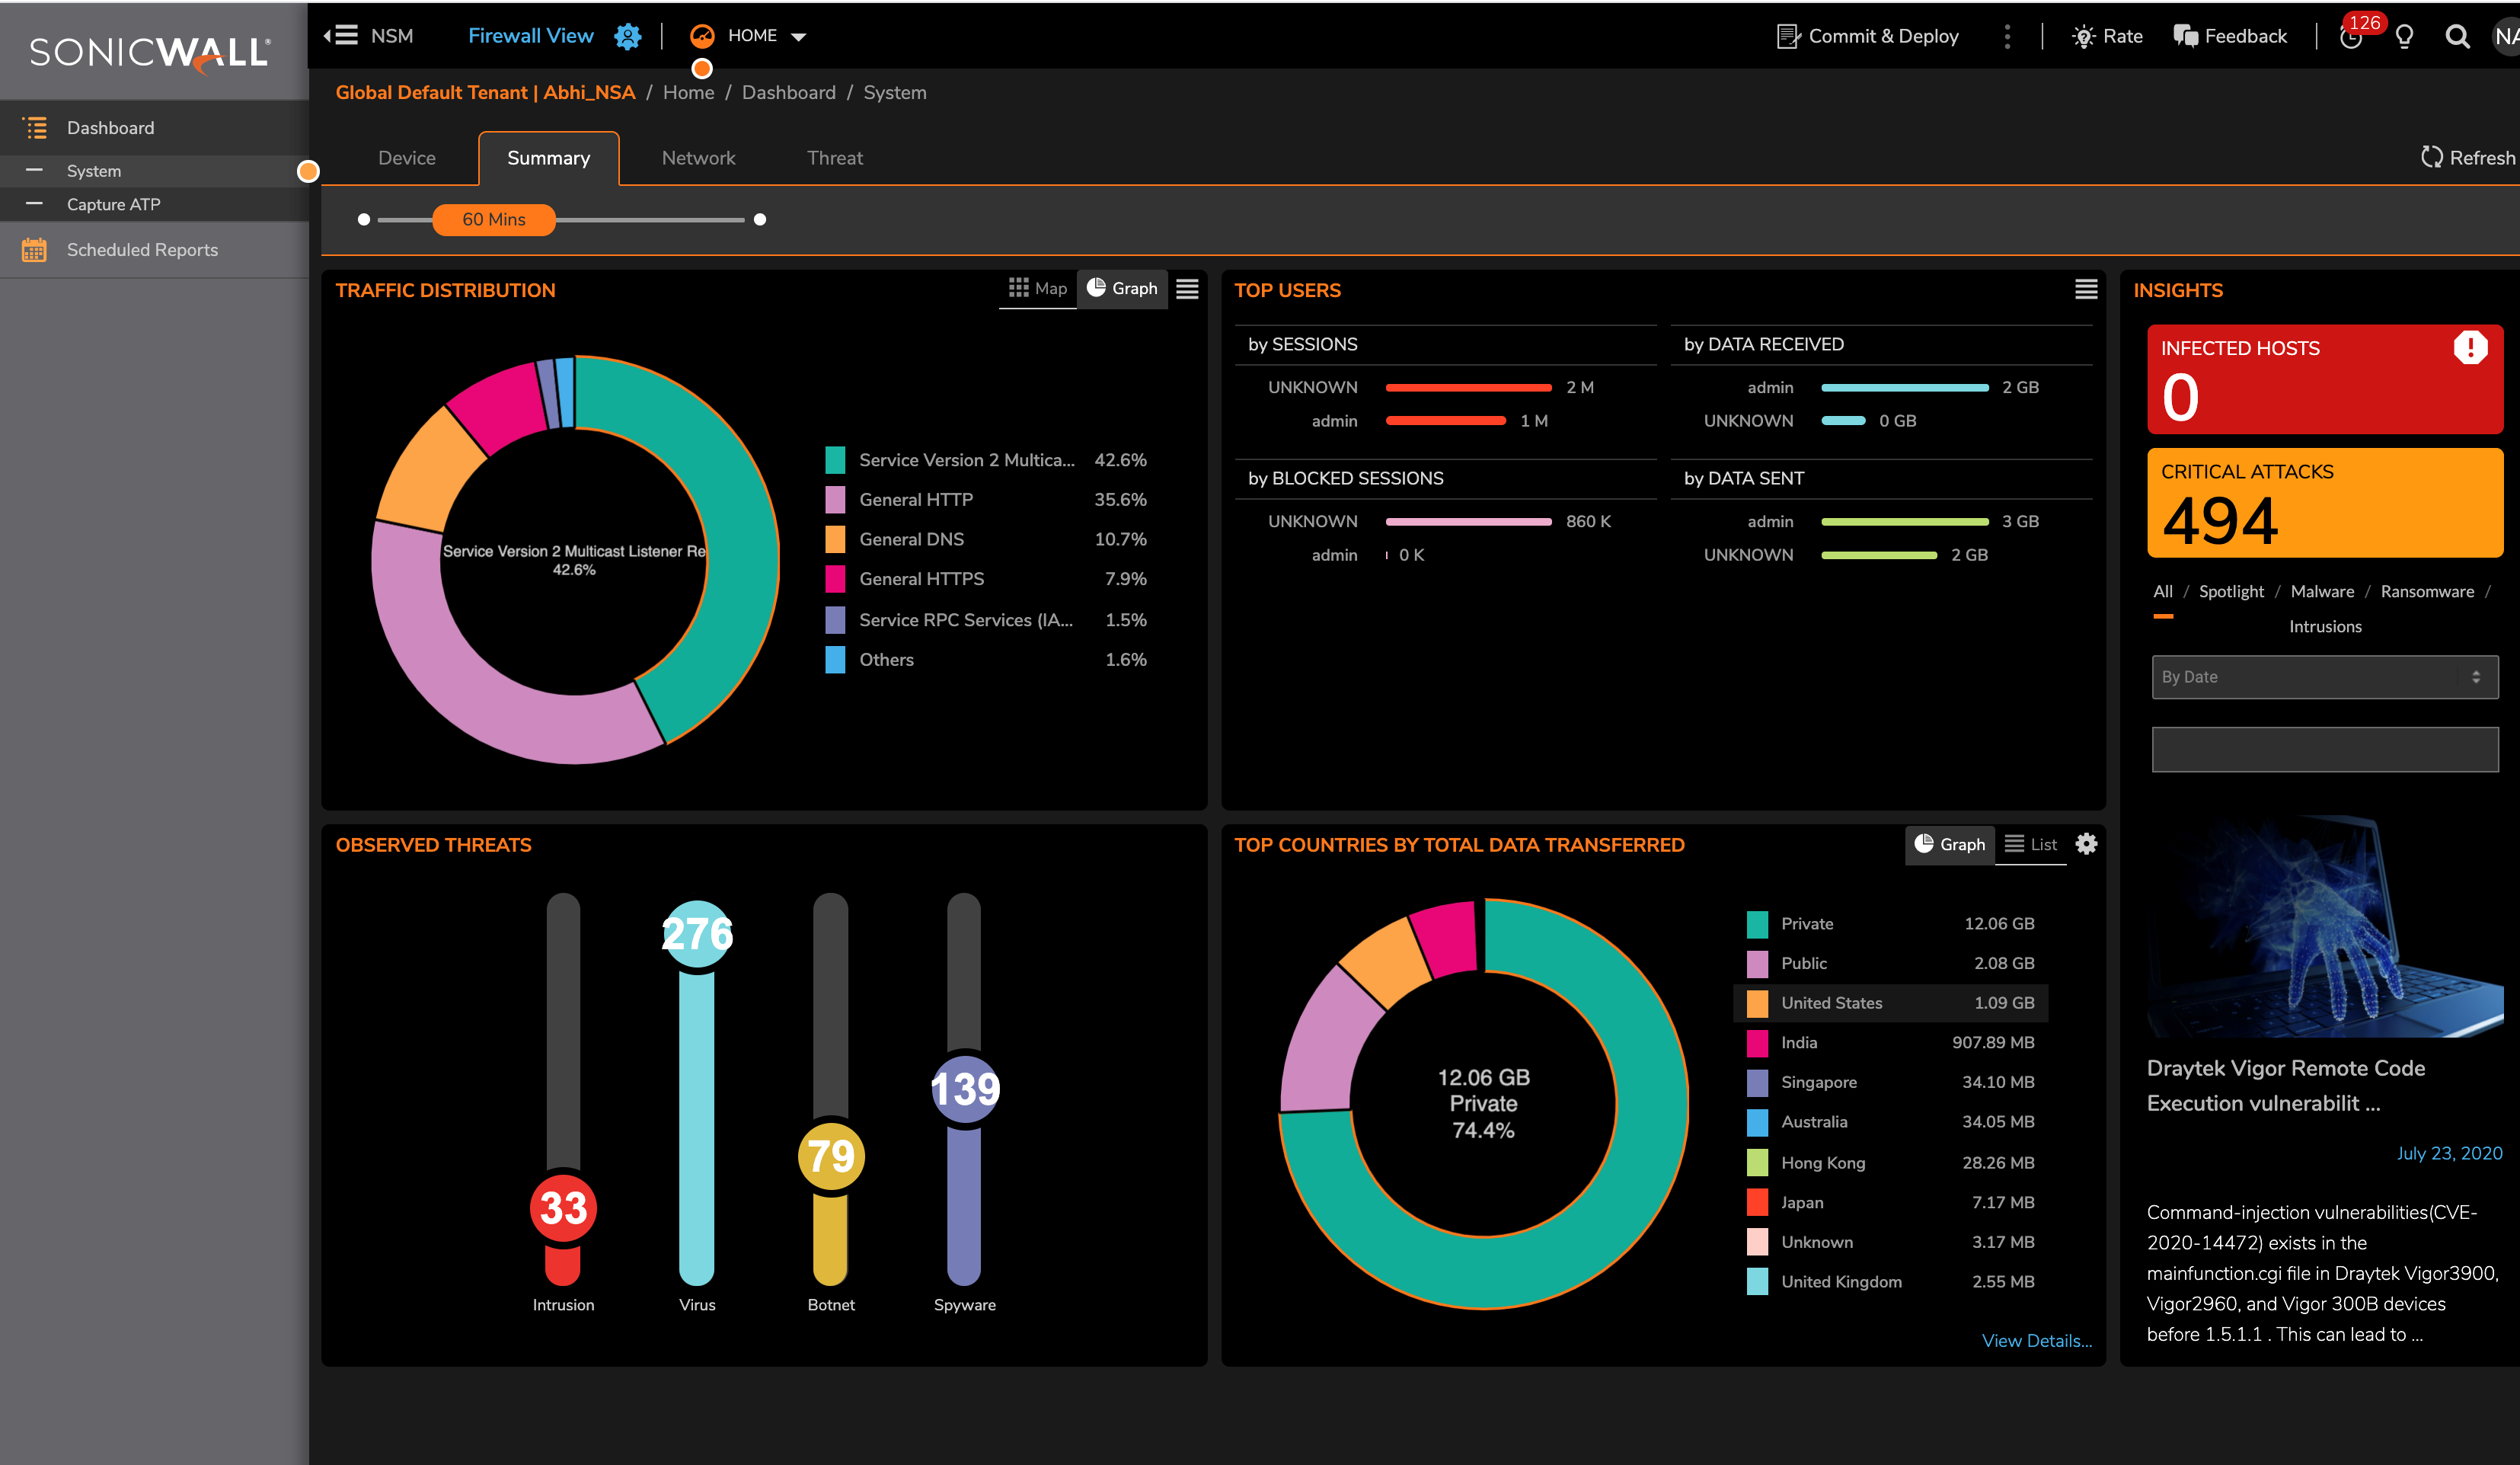The width and height of the screenshot is (2520, 1465).
Task: Click the Firewall View label
Action: click(530, 36)
